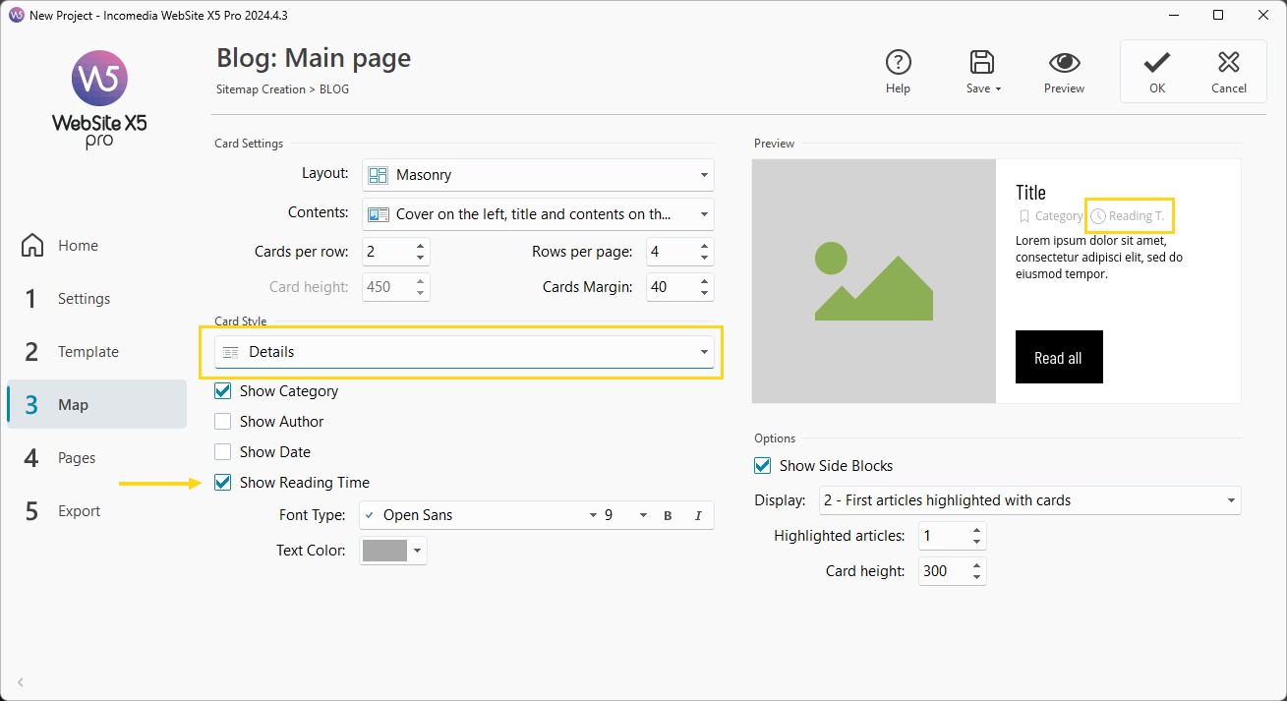Toggle bold font style button
Viewport: 1287px width, 701px height.
click(x=668, y=515)
